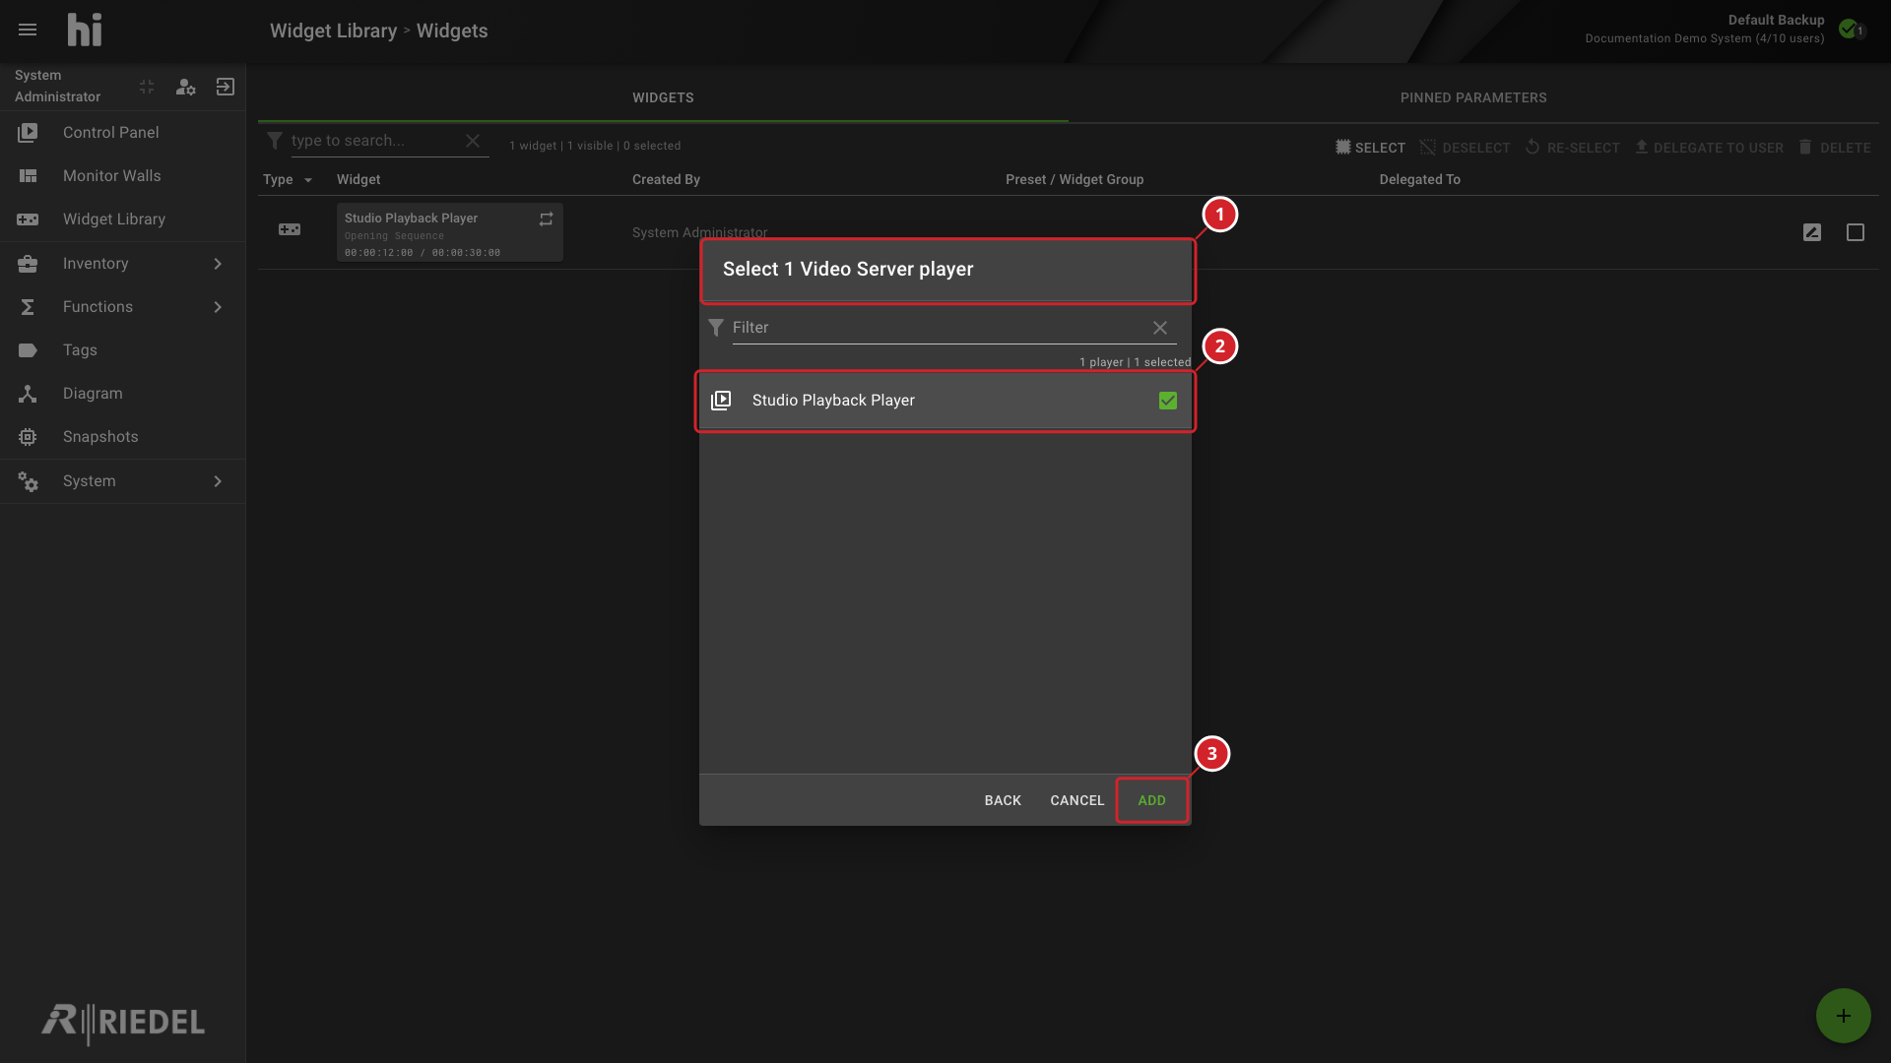Image resolution: width=1891 pixels, height=1063 pixels.
Task: Click the CANCEL button in dialog
Action: click(1076, 800)
